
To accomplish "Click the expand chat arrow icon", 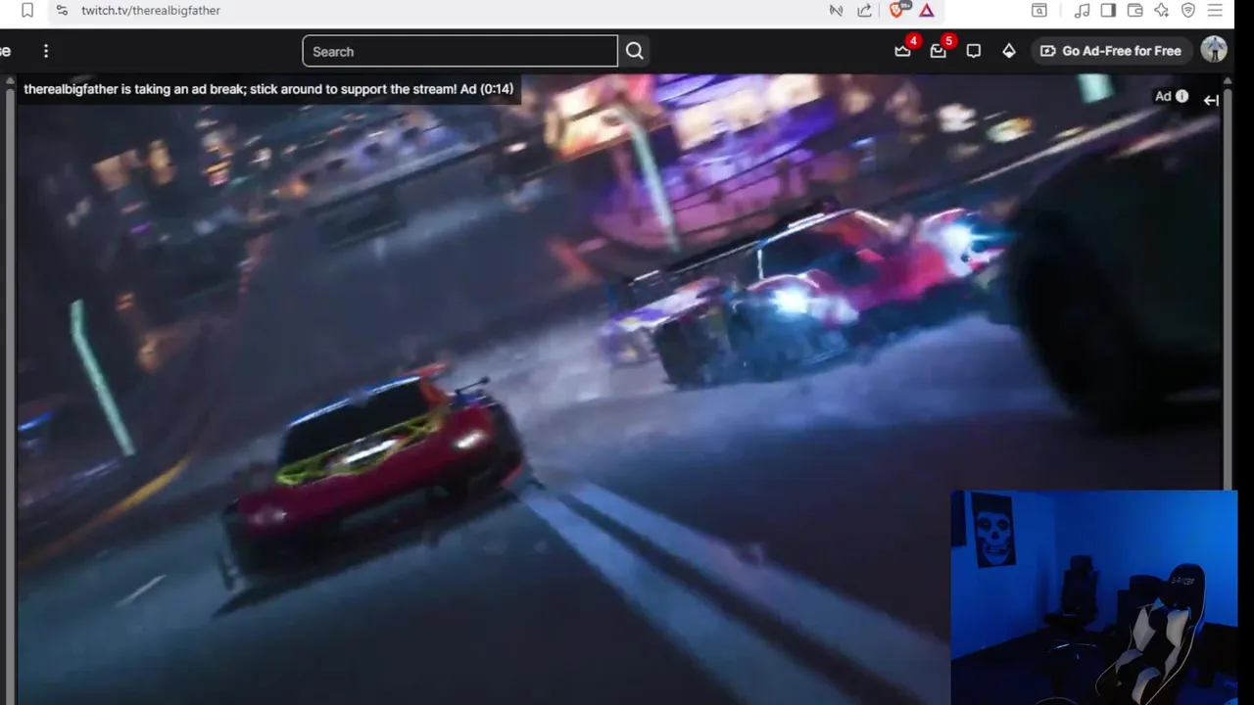I will [1211, 100].
